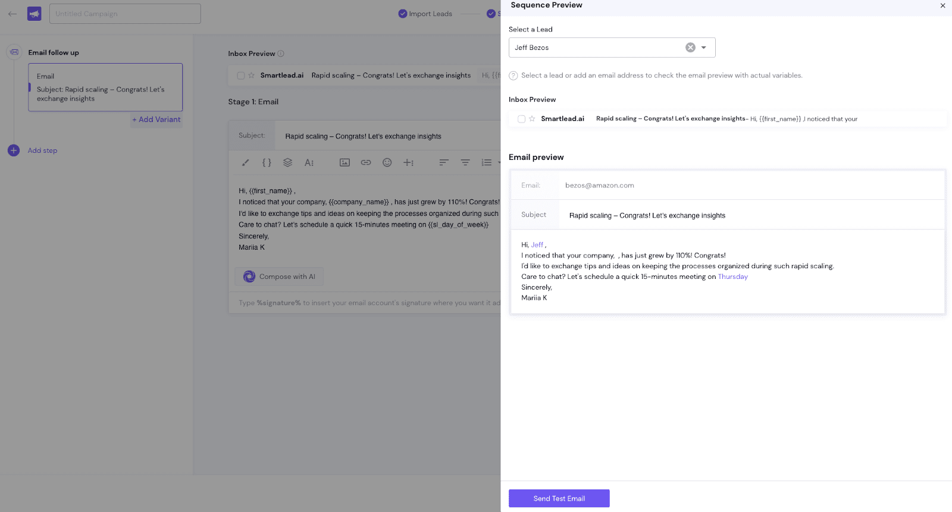The width and height of the screenshot is (952, 512).
Task: Open the more insert options plus icon
Action: [408, 162]
